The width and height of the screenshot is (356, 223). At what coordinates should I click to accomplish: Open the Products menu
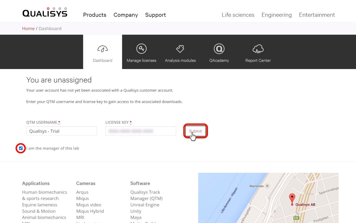(95, 15)
